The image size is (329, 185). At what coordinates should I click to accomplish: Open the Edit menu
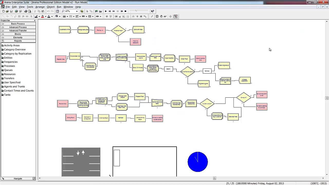[x=14, y=7]
